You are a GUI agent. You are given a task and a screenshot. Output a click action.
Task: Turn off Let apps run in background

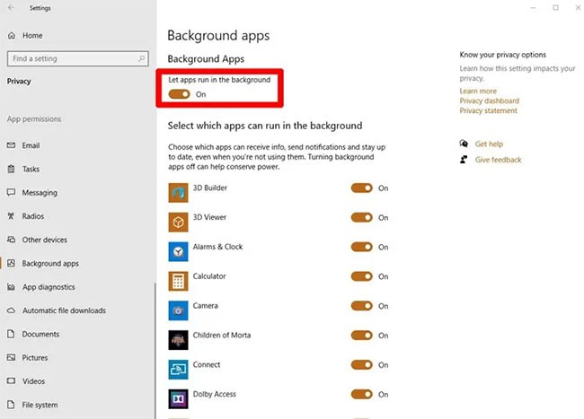click(x=180, y=94)
